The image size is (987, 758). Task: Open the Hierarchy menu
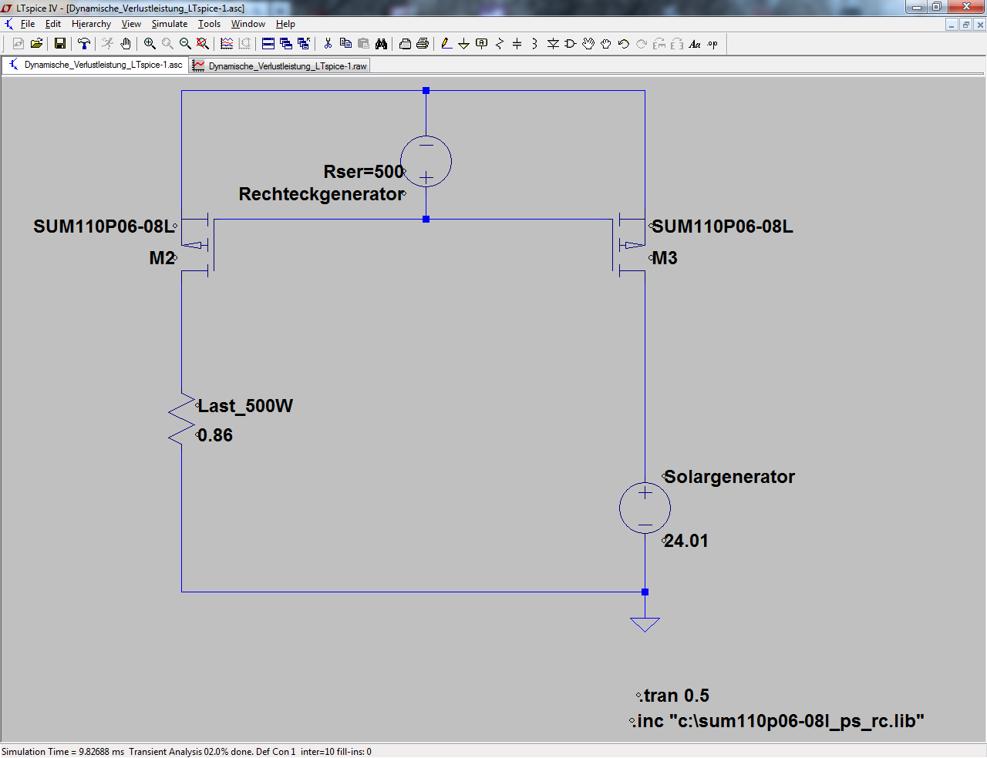point(92,24)
